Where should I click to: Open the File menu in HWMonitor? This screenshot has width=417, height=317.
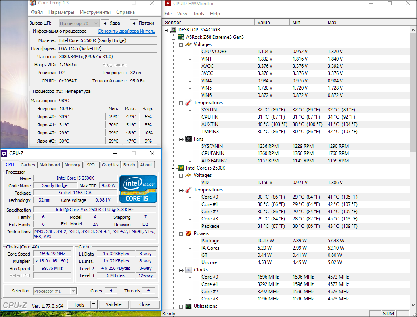point(168,14)
